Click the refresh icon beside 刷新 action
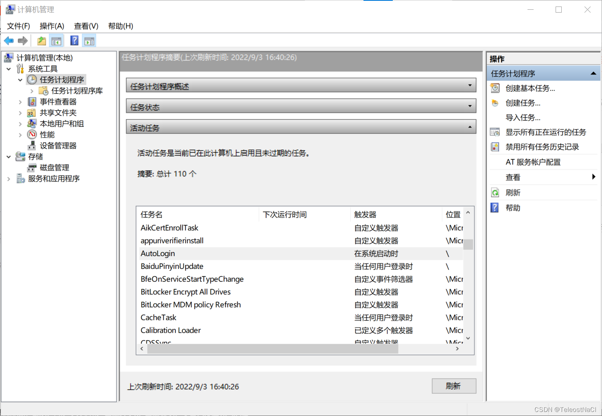This screenshot has width=602, height=416. [495, 192]
